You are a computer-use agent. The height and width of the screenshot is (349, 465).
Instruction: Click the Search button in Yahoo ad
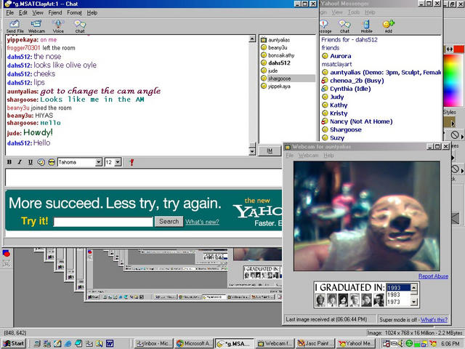pyautogui.click(x=169, y=221)
